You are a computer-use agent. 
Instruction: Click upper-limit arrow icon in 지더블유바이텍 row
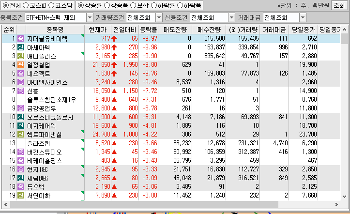114,39
